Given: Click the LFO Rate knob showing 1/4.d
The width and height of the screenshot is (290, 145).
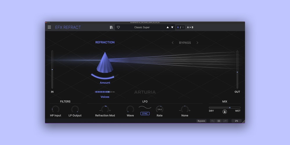Looking at the screenshot, I should (x=159, y=109).
